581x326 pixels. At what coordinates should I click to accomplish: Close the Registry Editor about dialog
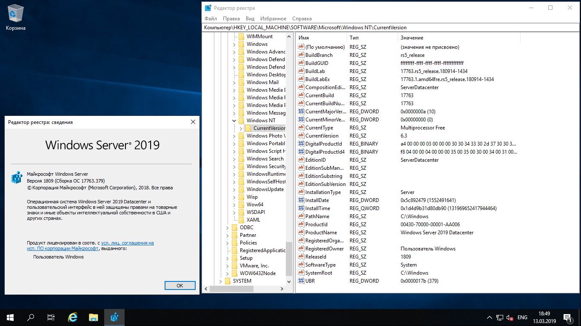click(193, 122)
